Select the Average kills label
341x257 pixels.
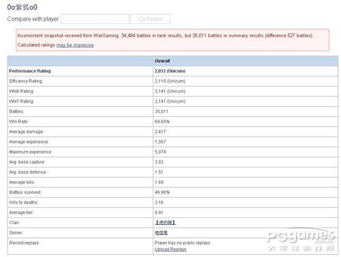pyautogui.click(x=23, y=182)
